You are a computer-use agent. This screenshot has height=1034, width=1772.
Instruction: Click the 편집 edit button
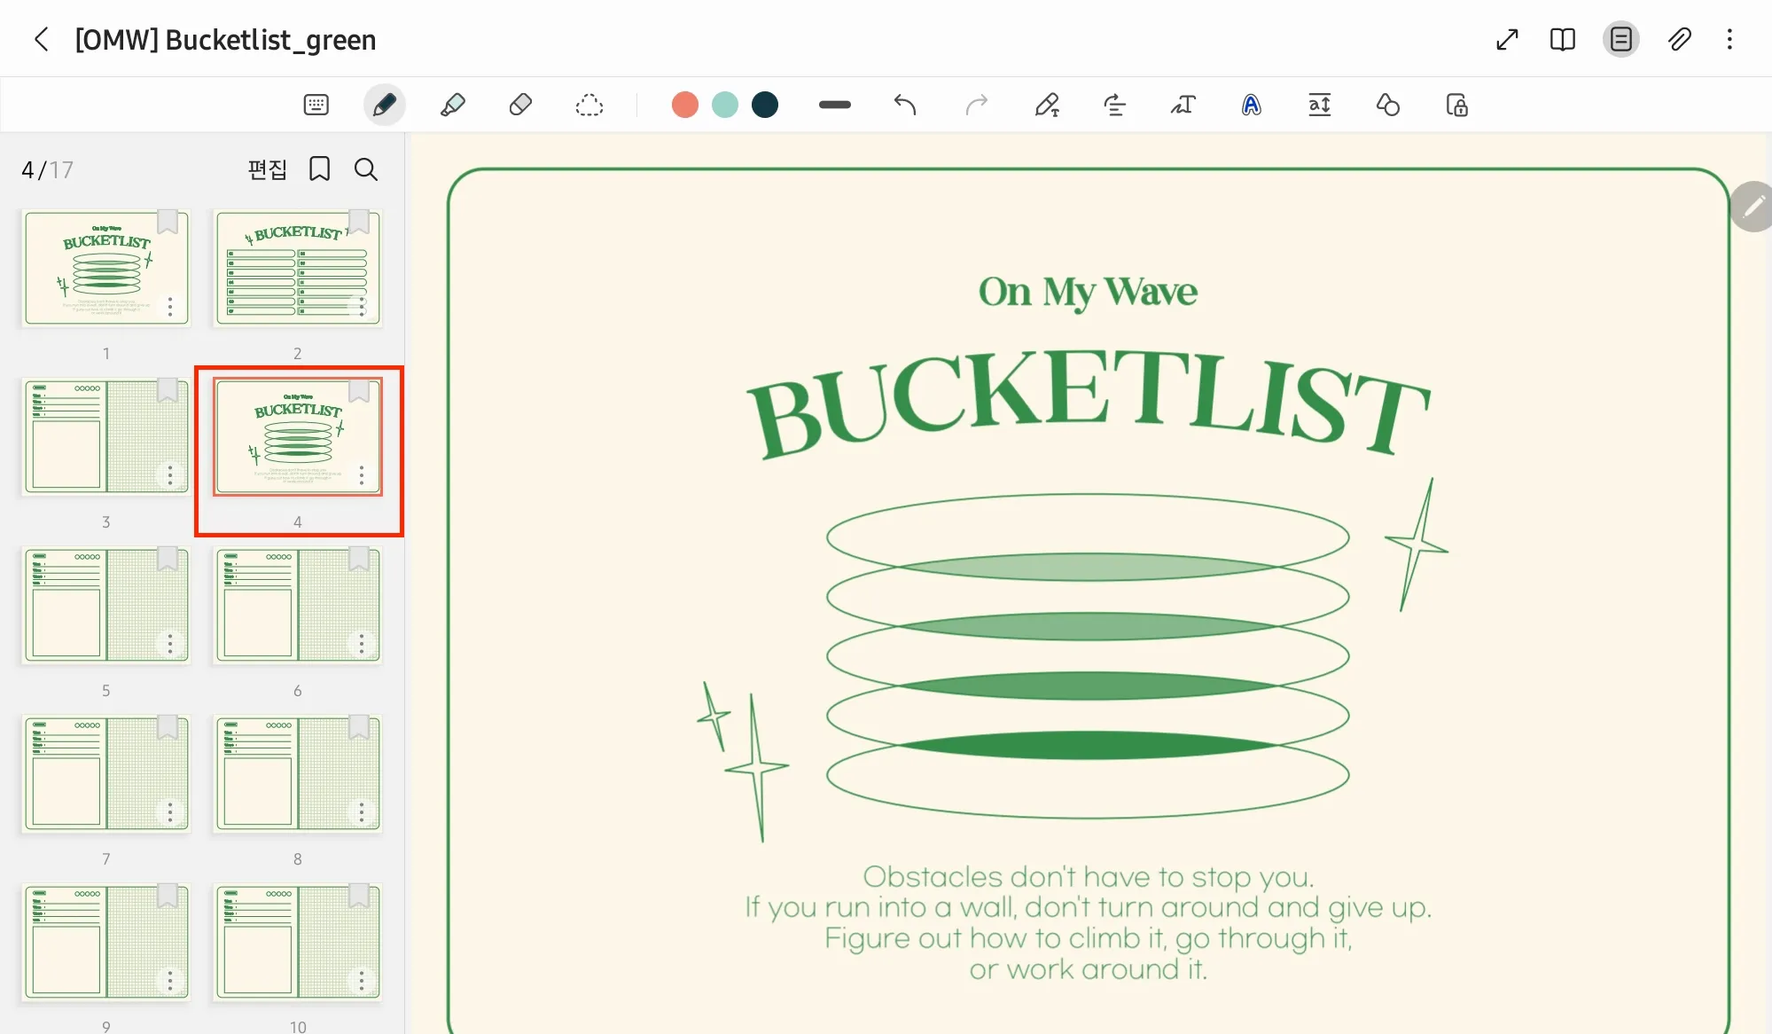point(267,168)
